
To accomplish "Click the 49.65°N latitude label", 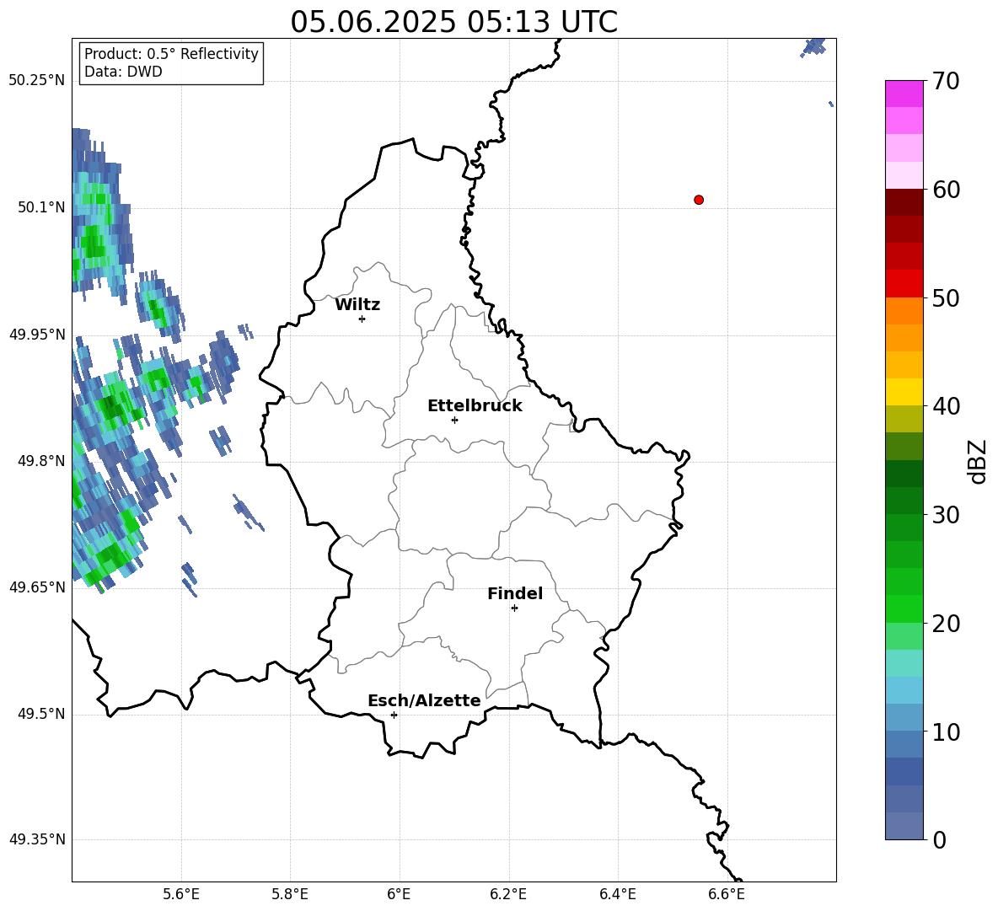I will (x=37, y=587).
